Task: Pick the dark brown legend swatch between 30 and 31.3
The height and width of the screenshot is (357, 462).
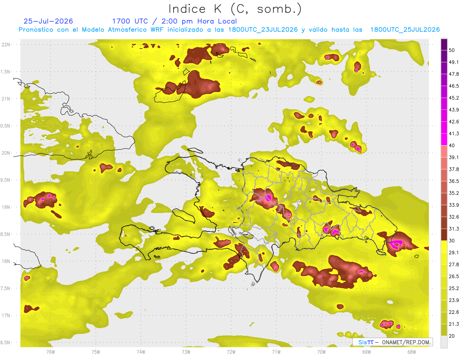Action: (444, 235)
